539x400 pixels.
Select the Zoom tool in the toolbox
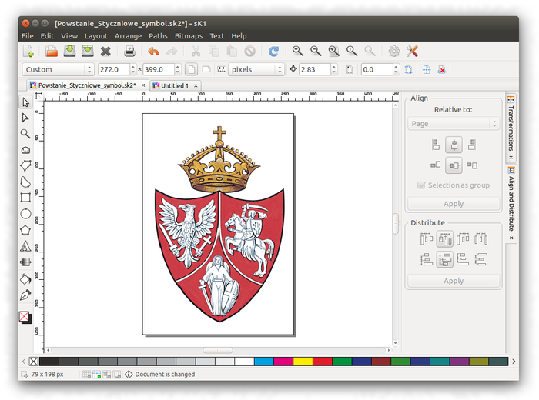tap(25, 133)
